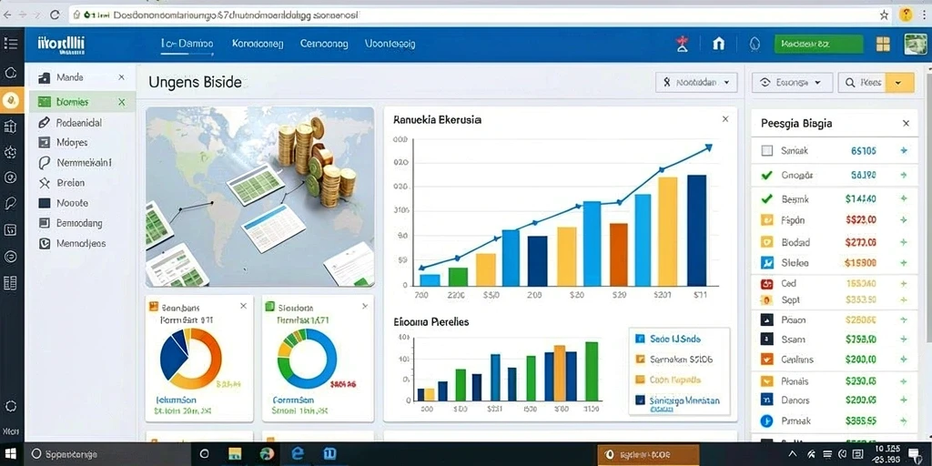Click the Windows Start button
932x466 pixels.
click(11, 453)
